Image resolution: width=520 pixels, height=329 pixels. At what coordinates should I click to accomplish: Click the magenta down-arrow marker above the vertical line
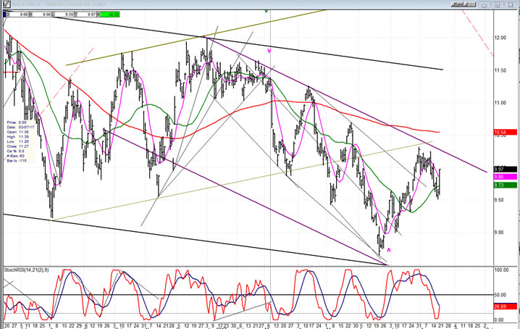click(269, 51)
